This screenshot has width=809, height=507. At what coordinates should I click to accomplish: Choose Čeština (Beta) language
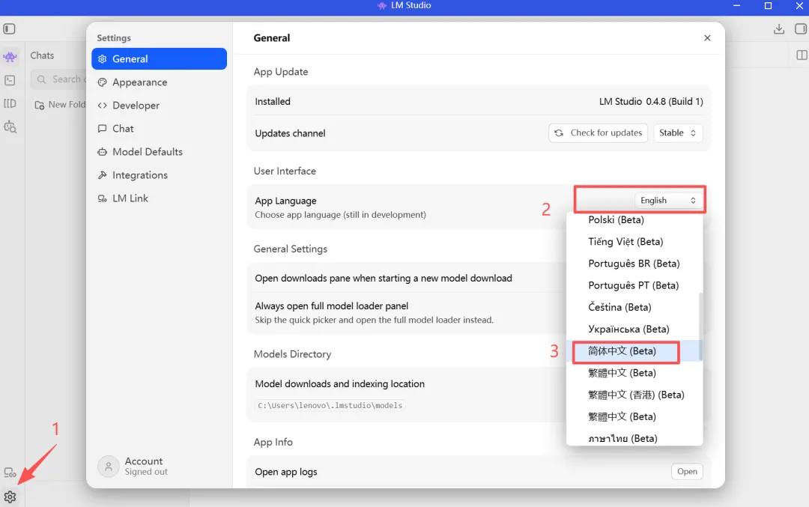pos(634,307)
